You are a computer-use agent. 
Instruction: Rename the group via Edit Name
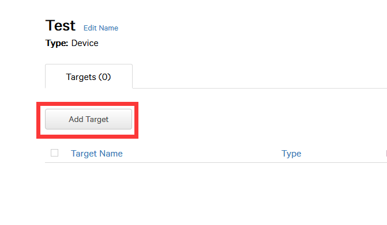101,28
